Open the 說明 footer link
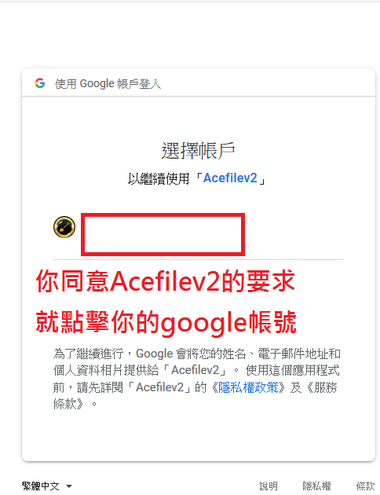The height and width of the screenshot is (495, 380). click(x=269, y=486)
